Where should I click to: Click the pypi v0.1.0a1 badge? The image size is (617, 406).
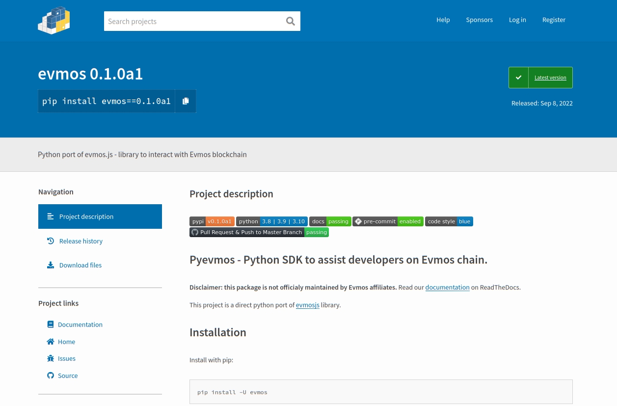212,221
